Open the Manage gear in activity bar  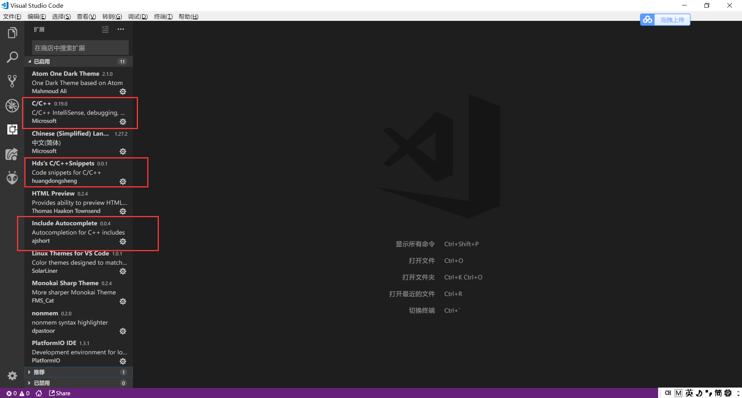pyautogui.click(x=12, y=376)
